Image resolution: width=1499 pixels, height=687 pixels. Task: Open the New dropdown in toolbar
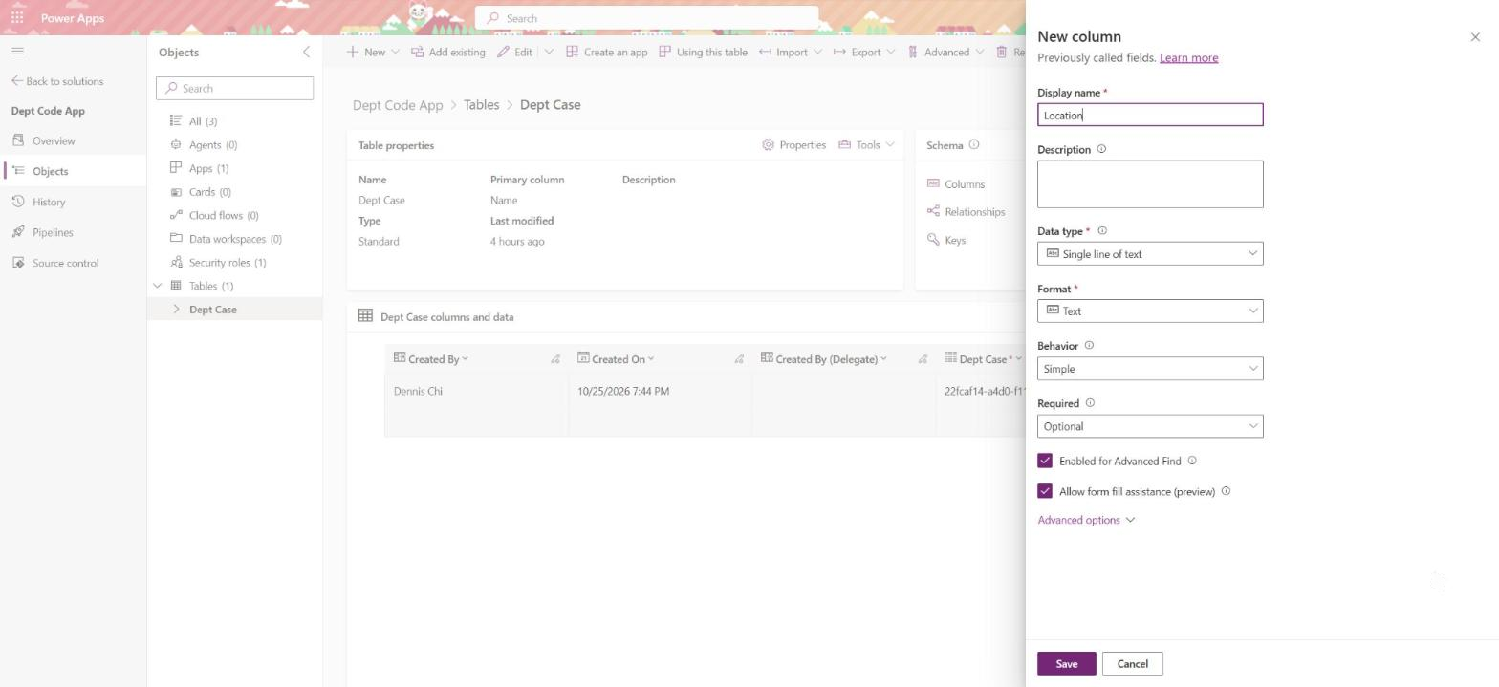[374, 52]
